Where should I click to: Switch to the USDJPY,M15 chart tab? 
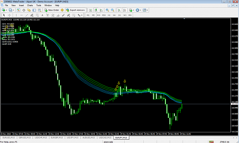[x=73, y=138]
